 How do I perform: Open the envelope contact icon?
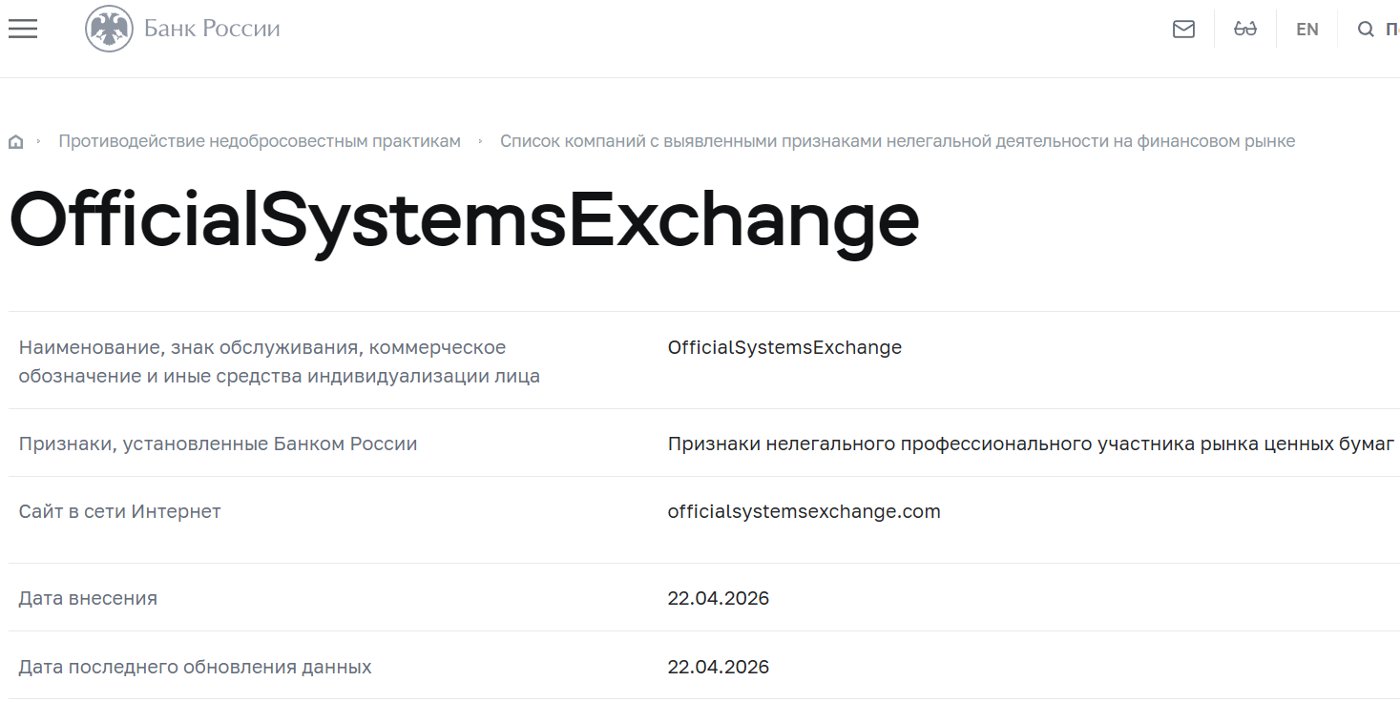[1182, 29]
